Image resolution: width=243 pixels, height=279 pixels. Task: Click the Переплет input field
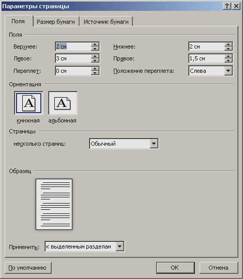click(73, 71)
